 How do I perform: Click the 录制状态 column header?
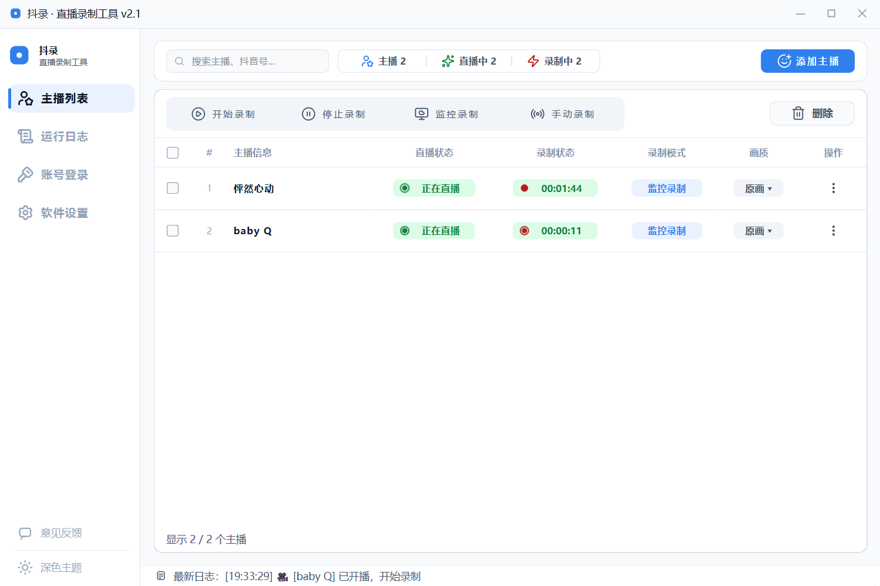click(x=555, y=153)
